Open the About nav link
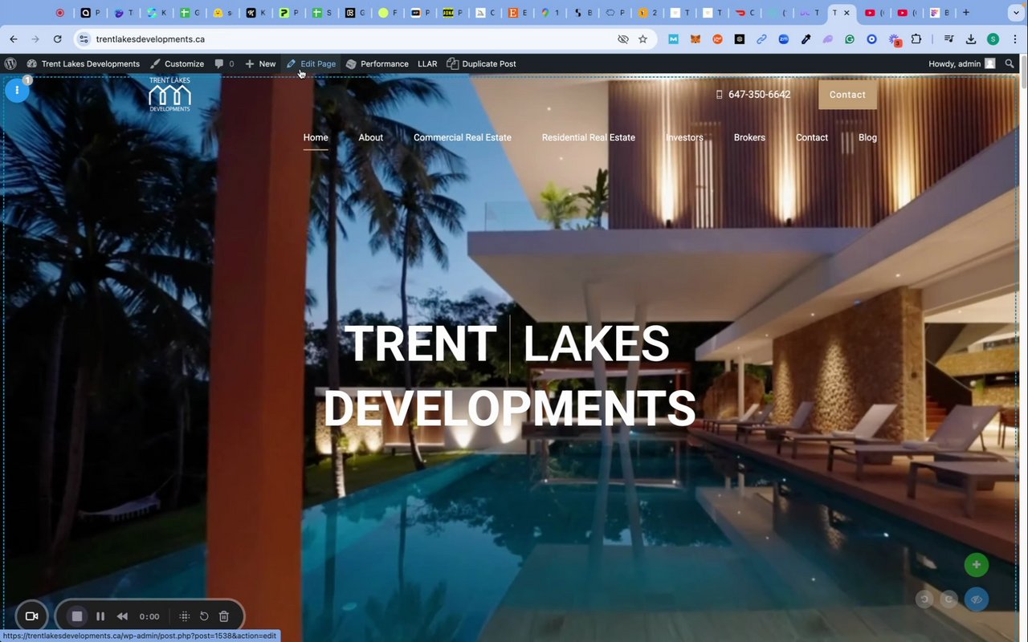Image resolution: width=1028 pixels, height=642 pixels. 370,137
